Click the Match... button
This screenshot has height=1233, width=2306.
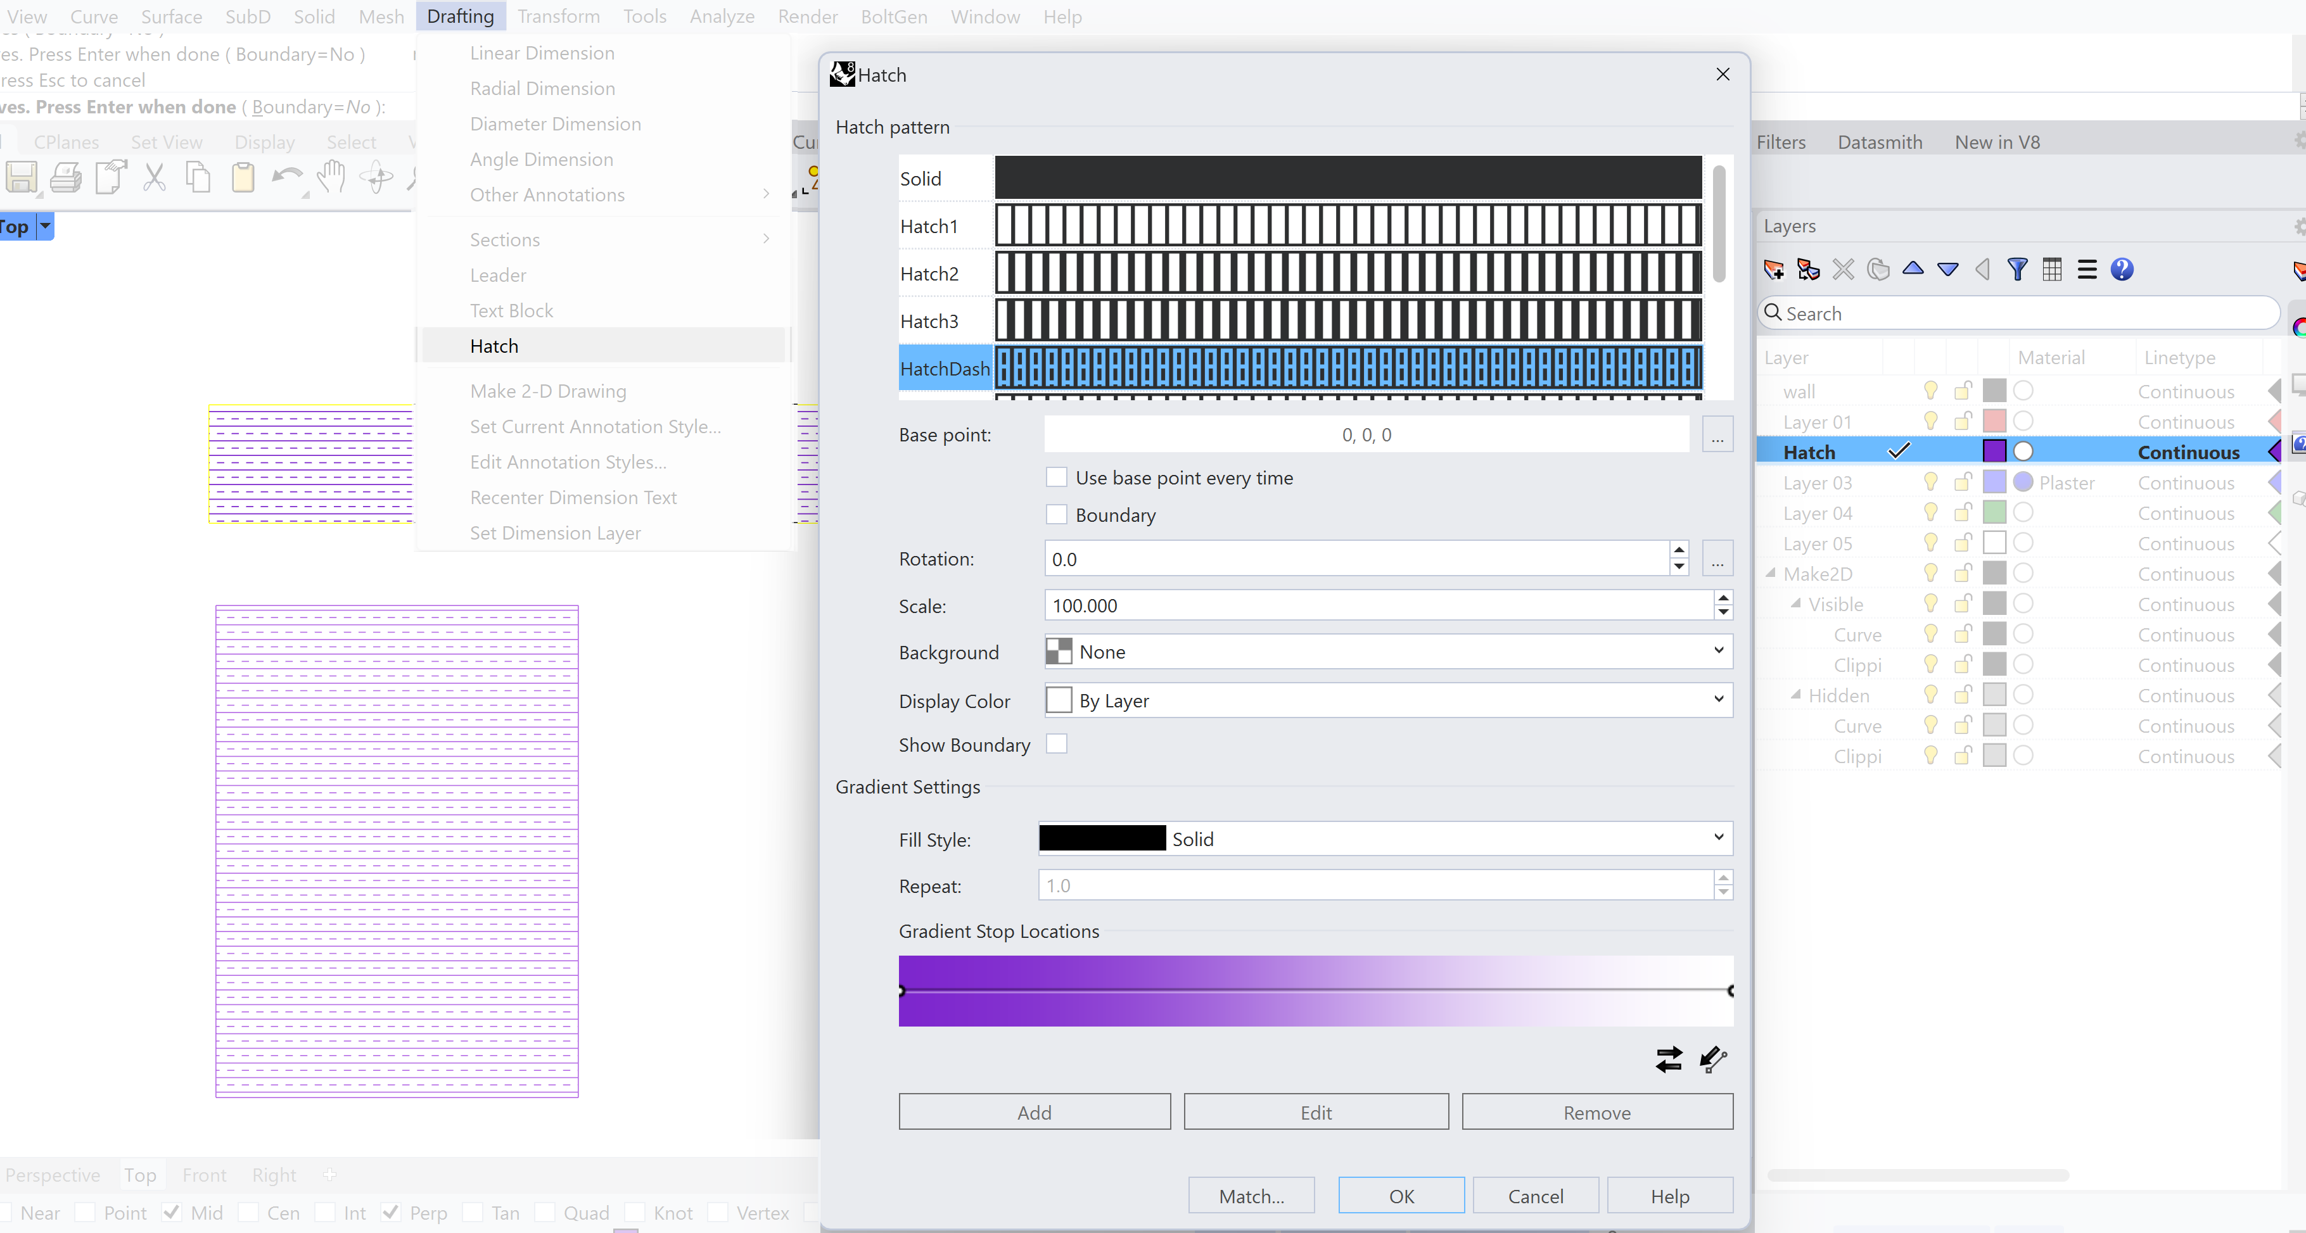1251,1196
